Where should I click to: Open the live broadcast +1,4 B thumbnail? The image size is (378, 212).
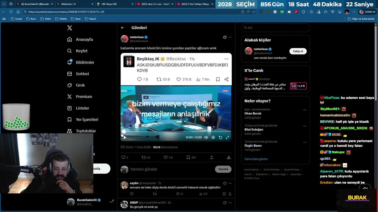(298, 86)
